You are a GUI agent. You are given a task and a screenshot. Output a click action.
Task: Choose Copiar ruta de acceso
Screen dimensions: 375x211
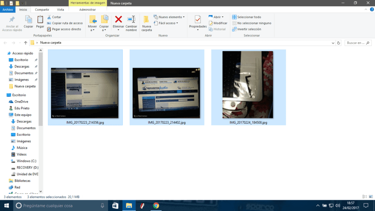coord(65,23)
